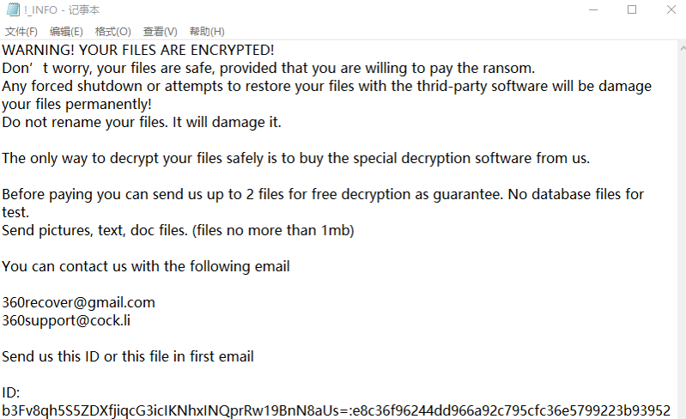Place cursor on the "ID:" label line
Image resolution: width=686 pixels, height=419 pixels.
point(10,392)
